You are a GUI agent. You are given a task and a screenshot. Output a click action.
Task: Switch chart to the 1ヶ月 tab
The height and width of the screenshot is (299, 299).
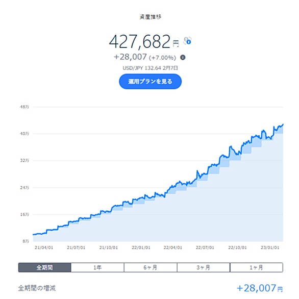pyautogui.click(x=257, y=267)
